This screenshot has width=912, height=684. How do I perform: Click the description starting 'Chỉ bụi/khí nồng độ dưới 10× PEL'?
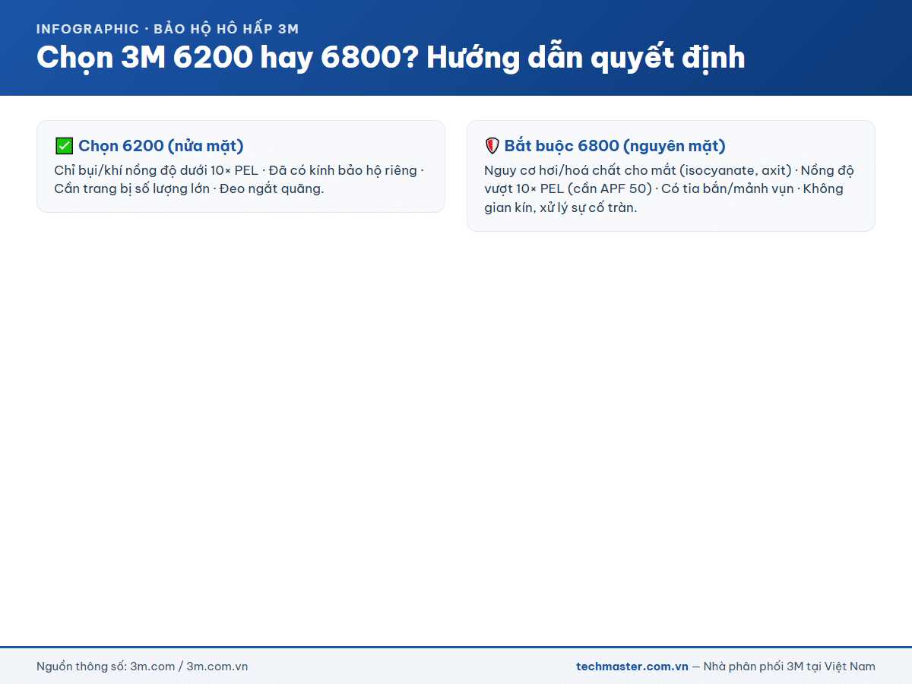pyautogui.click(x=239, y=179)
